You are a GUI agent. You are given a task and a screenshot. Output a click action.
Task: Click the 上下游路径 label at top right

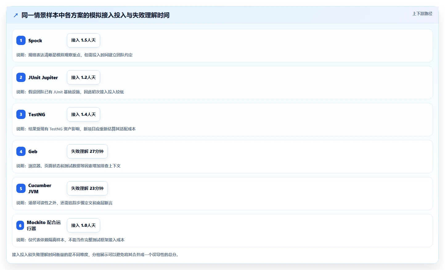click(x=422, y=14)
